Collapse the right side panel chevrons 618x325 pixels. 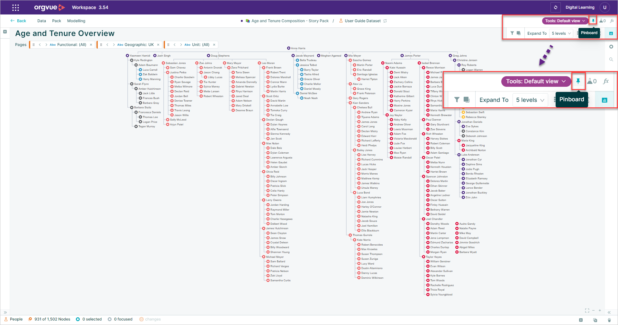[609, 312]
